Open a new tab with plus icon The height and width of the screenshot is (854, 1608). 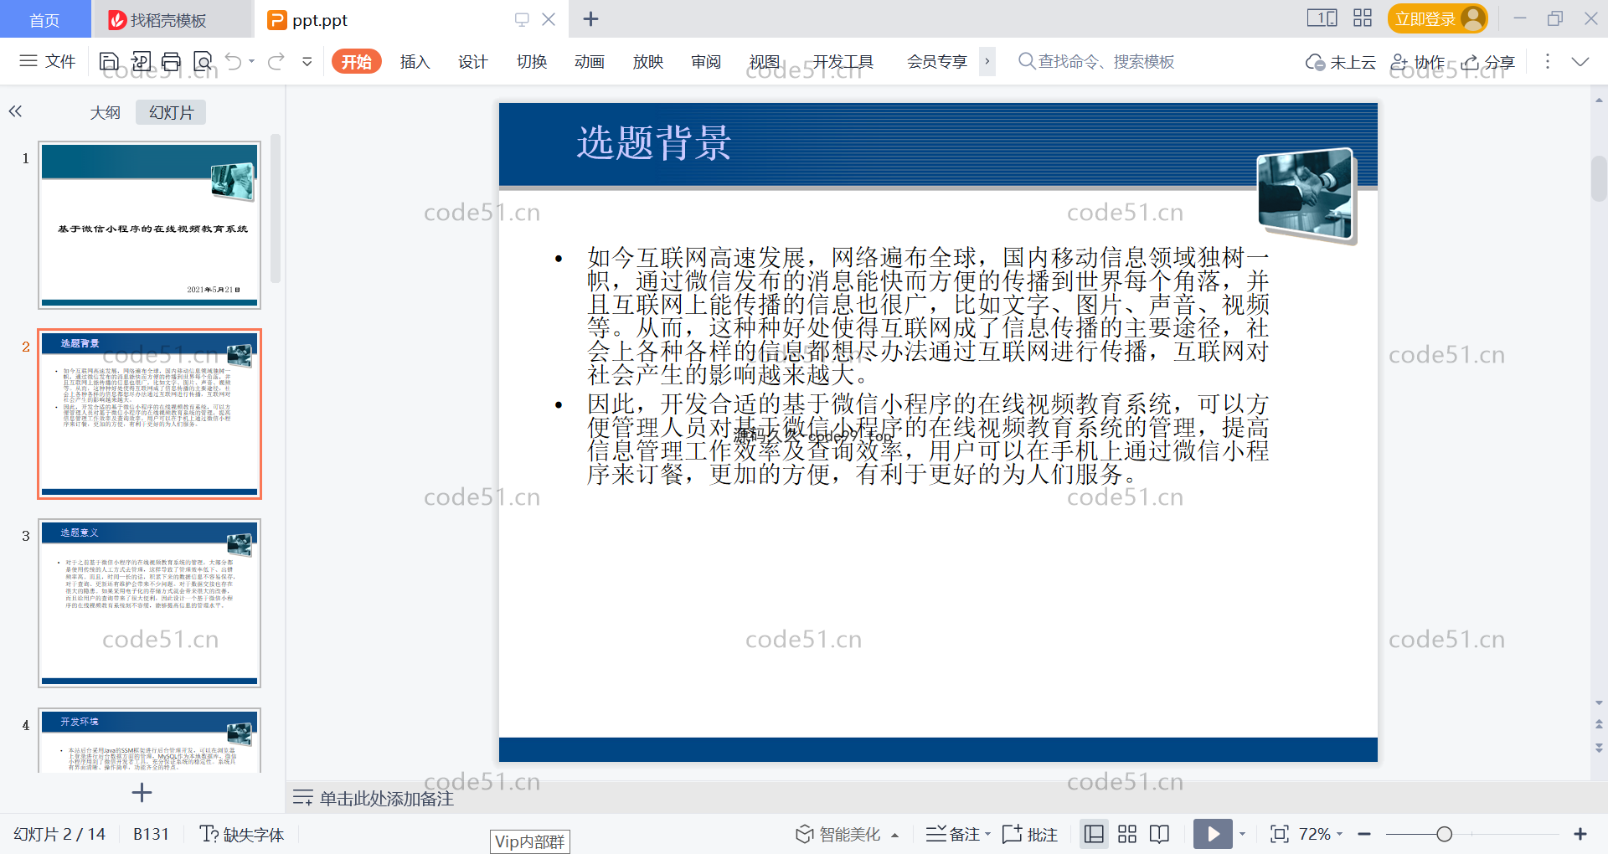point(590,18)
